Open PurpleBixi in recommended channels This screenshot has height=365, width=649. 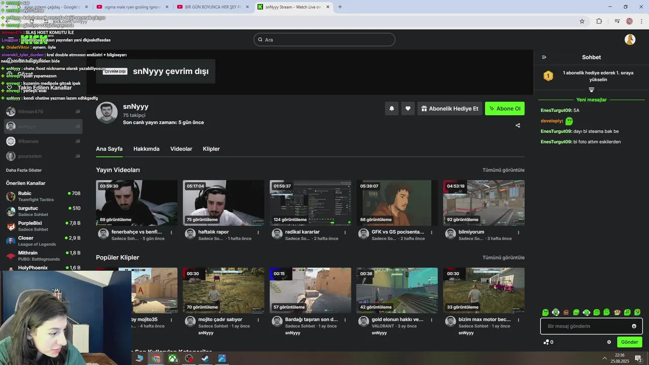pos(43,226)
